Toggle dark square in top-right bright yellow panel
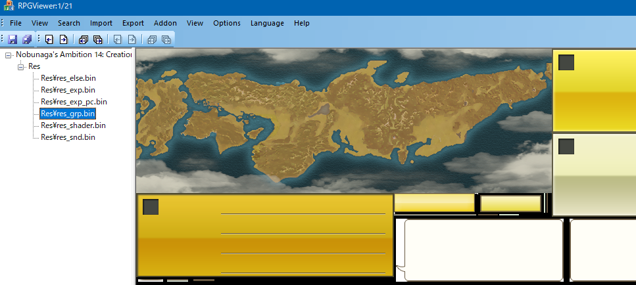The image size is (636, 285). (566, 63)
